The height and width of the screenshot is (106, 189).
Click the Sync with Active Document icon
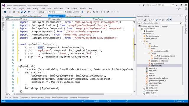click(154, 20)
